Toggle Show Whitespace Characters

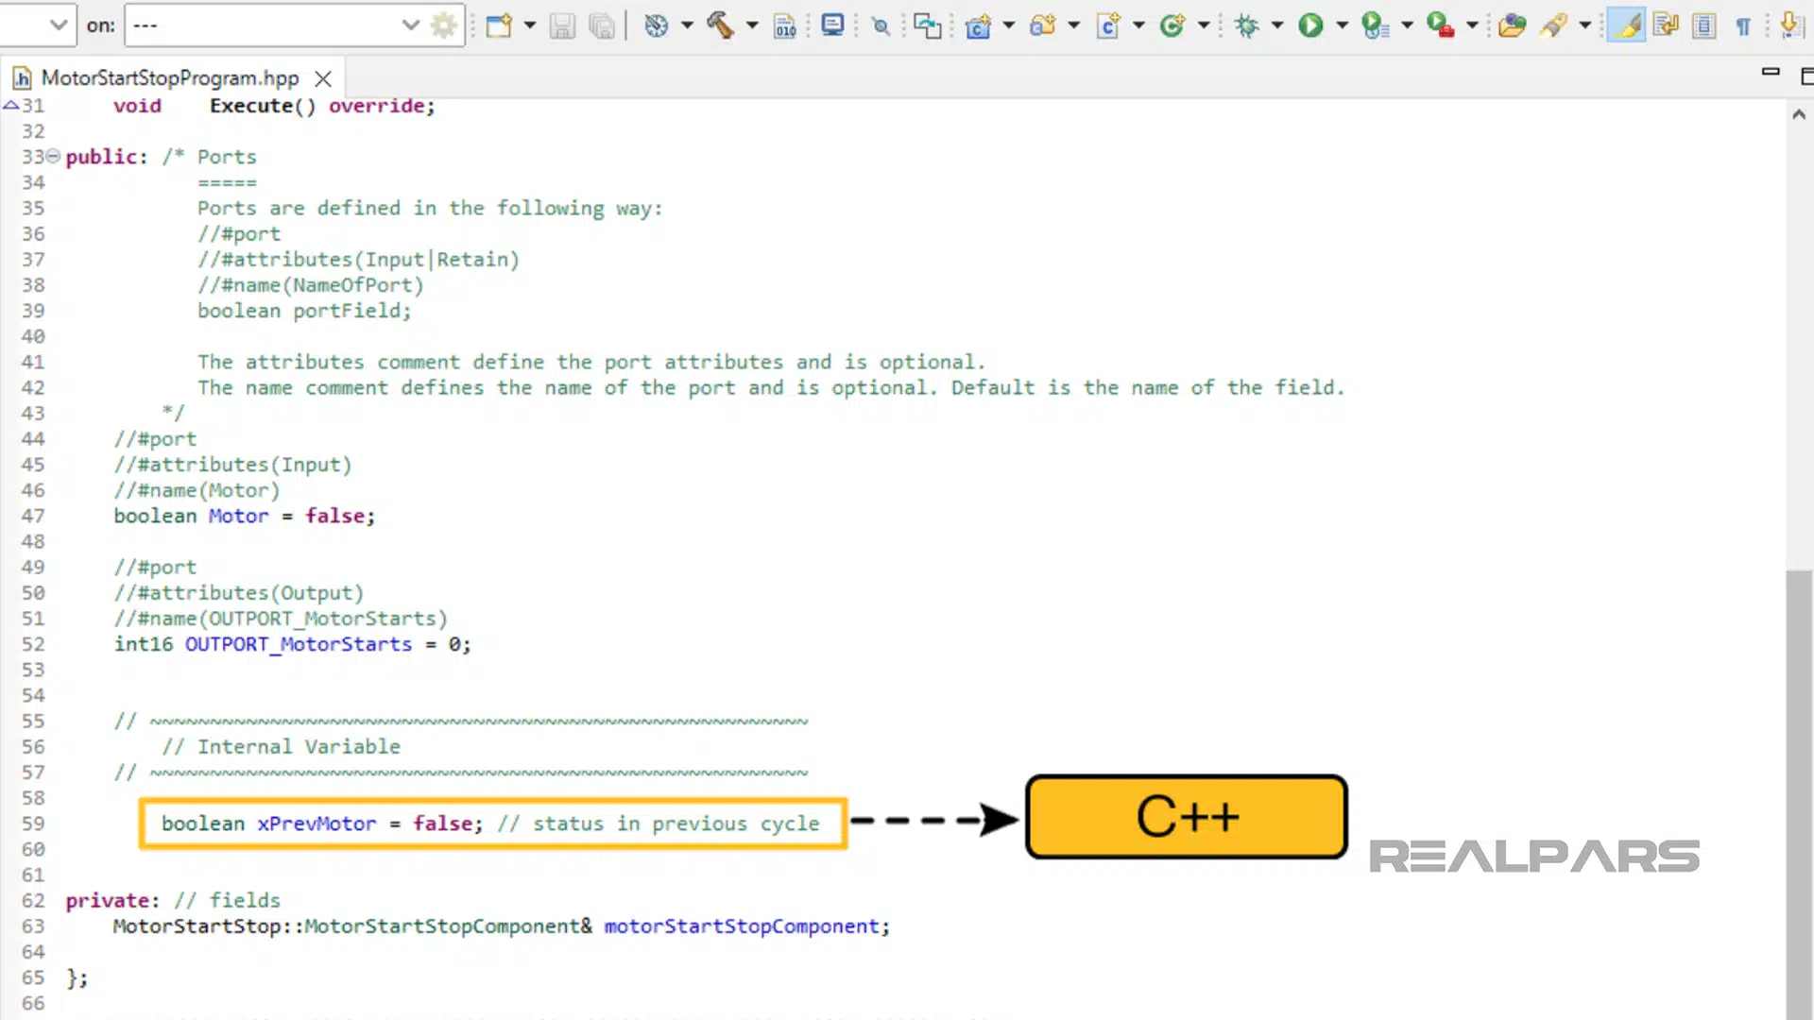(1743, 25)
